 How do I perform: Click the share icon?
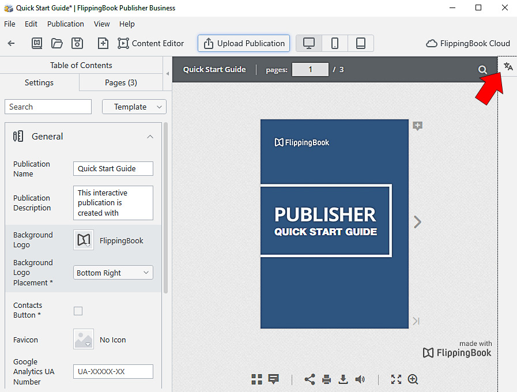310,379
